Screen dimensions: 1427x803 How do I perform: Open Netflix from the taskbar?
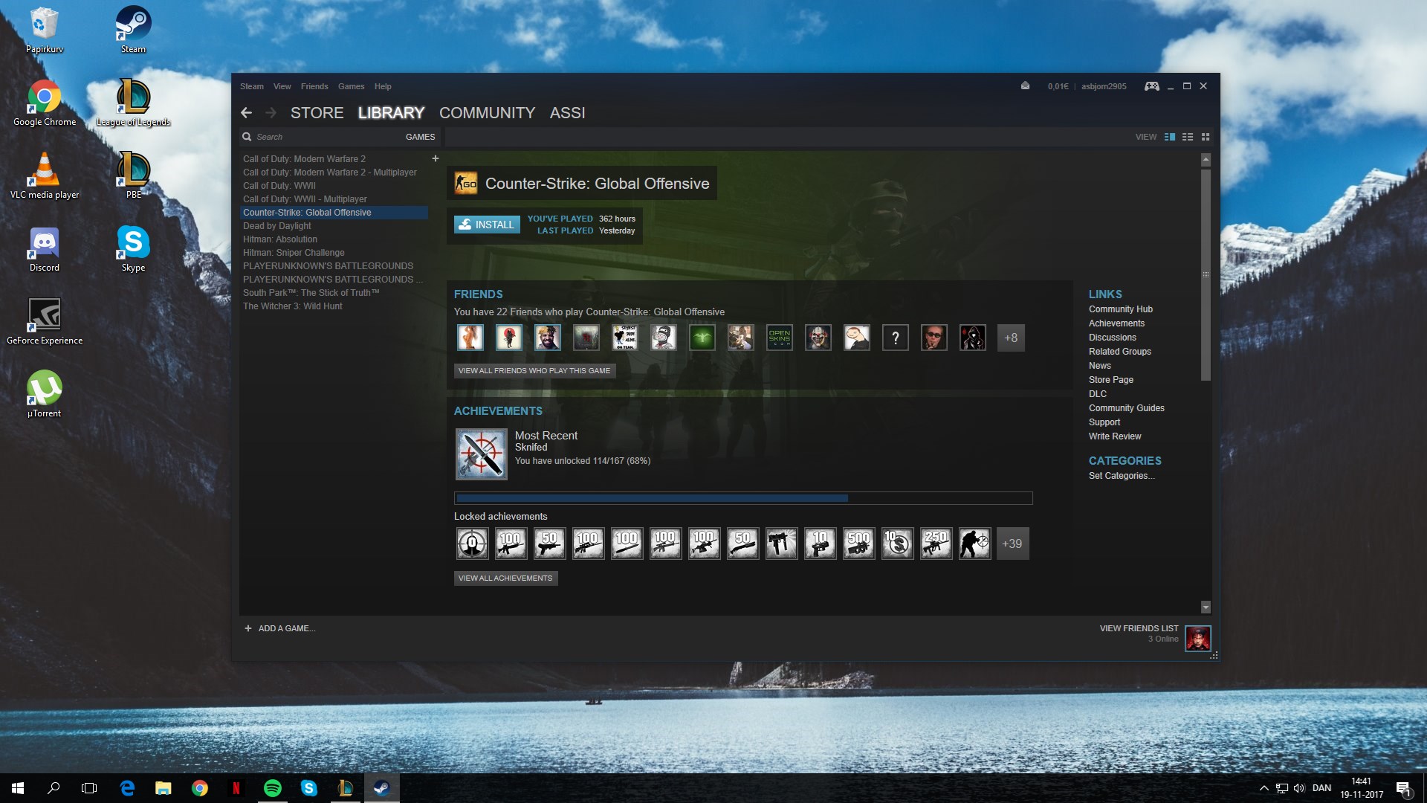(236, 788)
